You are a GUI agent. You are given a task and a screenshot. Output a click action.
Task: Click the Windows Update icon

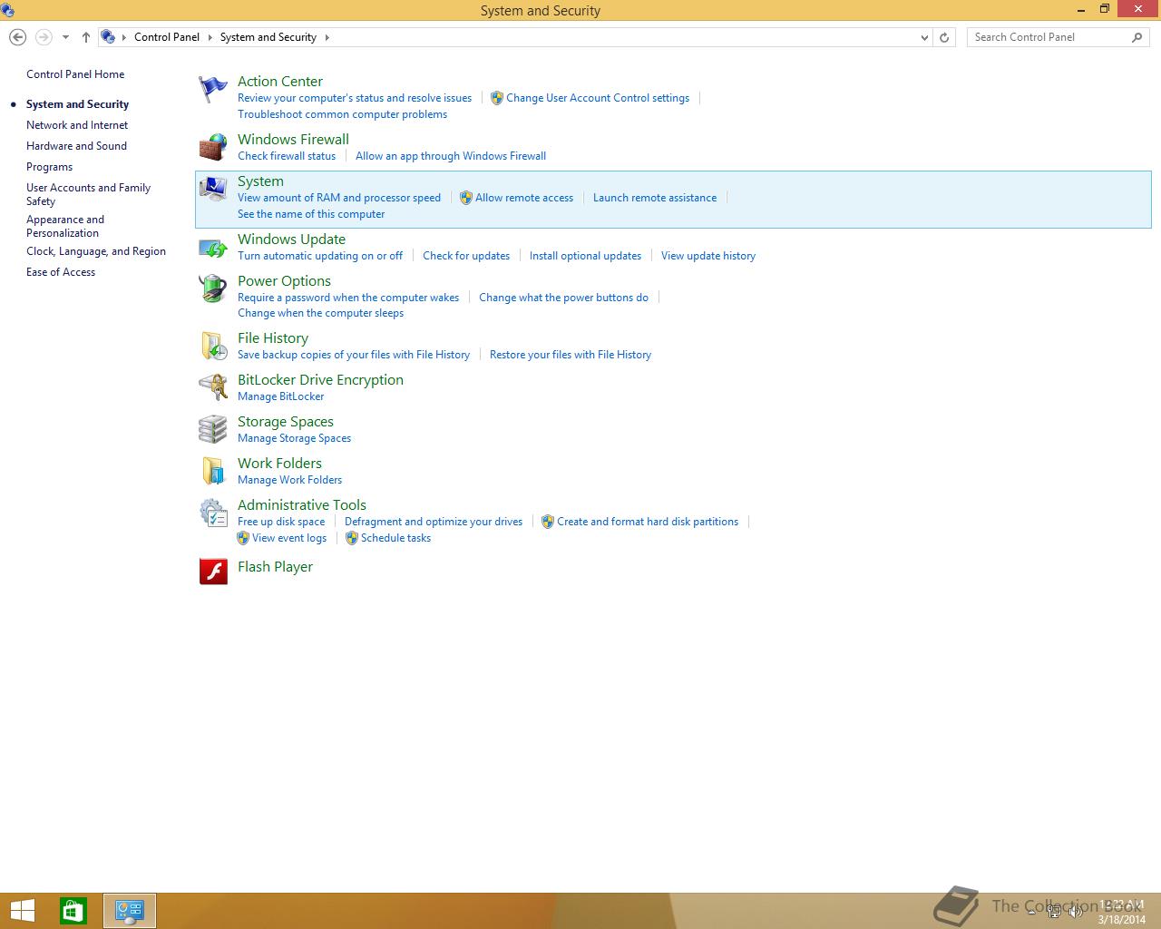pos(213,247)
